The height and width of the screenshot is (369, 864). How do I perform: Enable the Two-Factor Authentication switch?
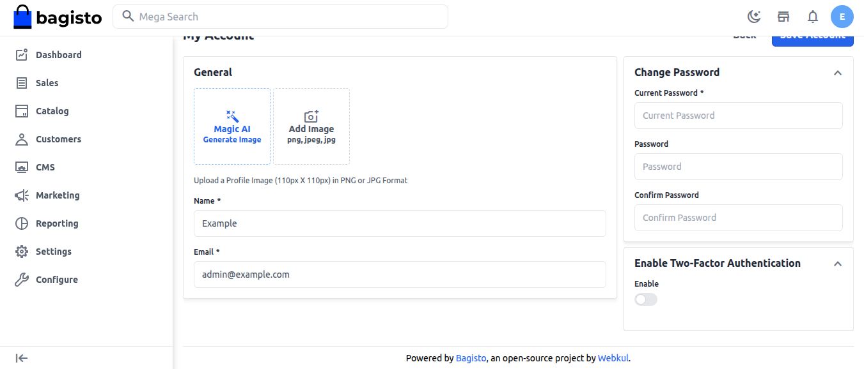[x=646, y=299]
